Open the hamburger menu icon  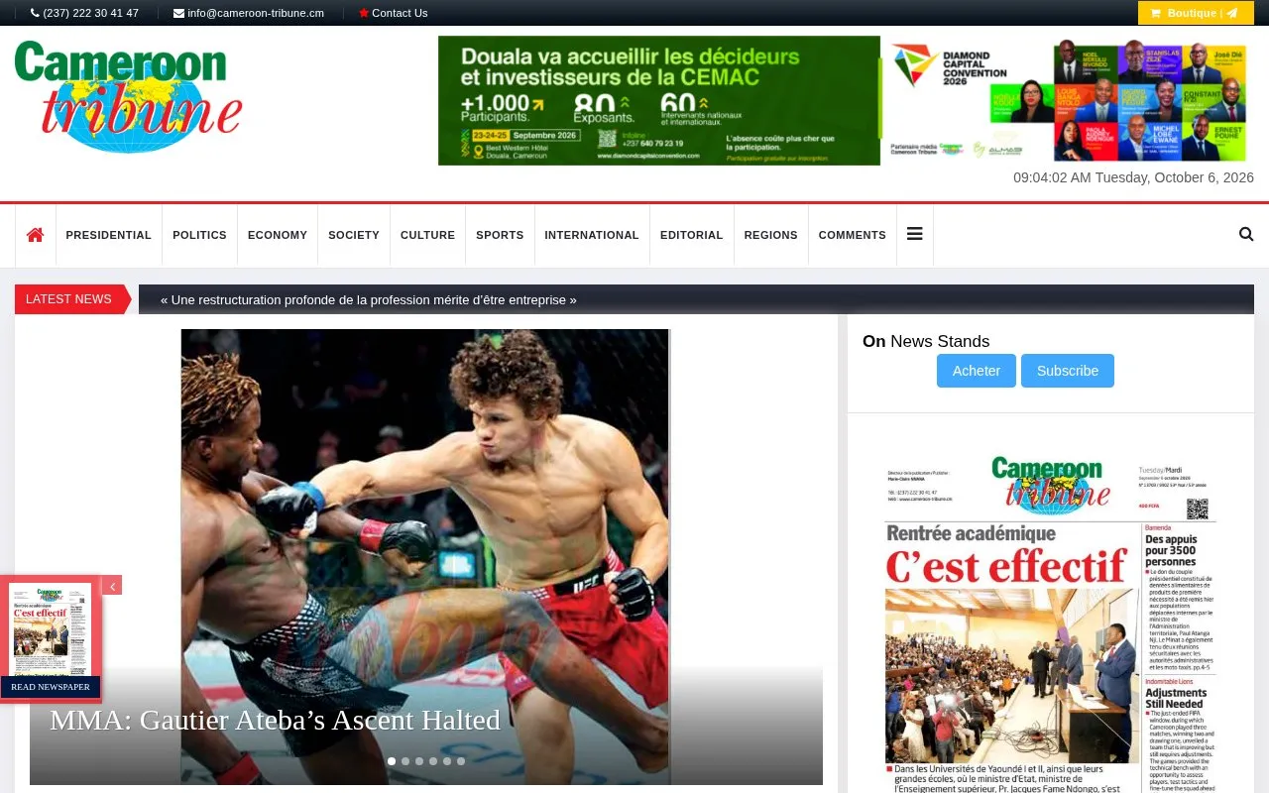[914, 235]
